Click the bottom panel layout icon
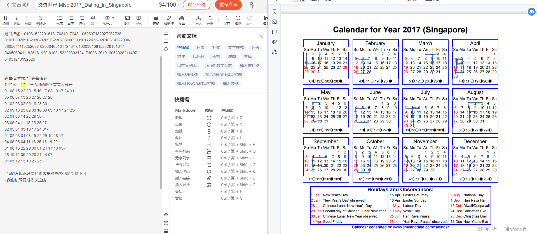 click(166, 231)
